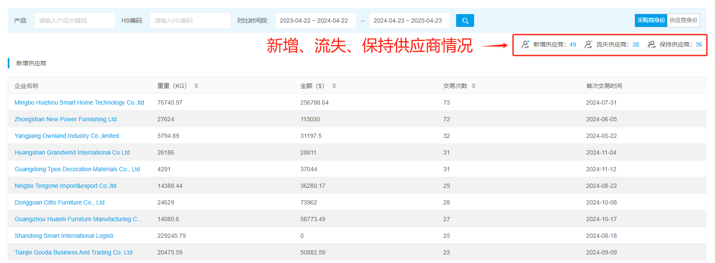Select first trade date 2024-09-09
This screenshot has height=263, width=715.
pyautogui.click(x=601, y=252)
